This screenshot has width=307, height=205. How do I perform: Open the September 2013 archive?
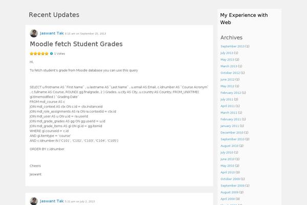coord(232,46)
